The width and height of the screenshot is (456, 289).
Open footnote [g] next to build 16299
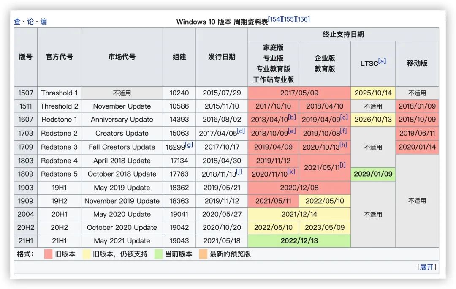coord(189,144)
